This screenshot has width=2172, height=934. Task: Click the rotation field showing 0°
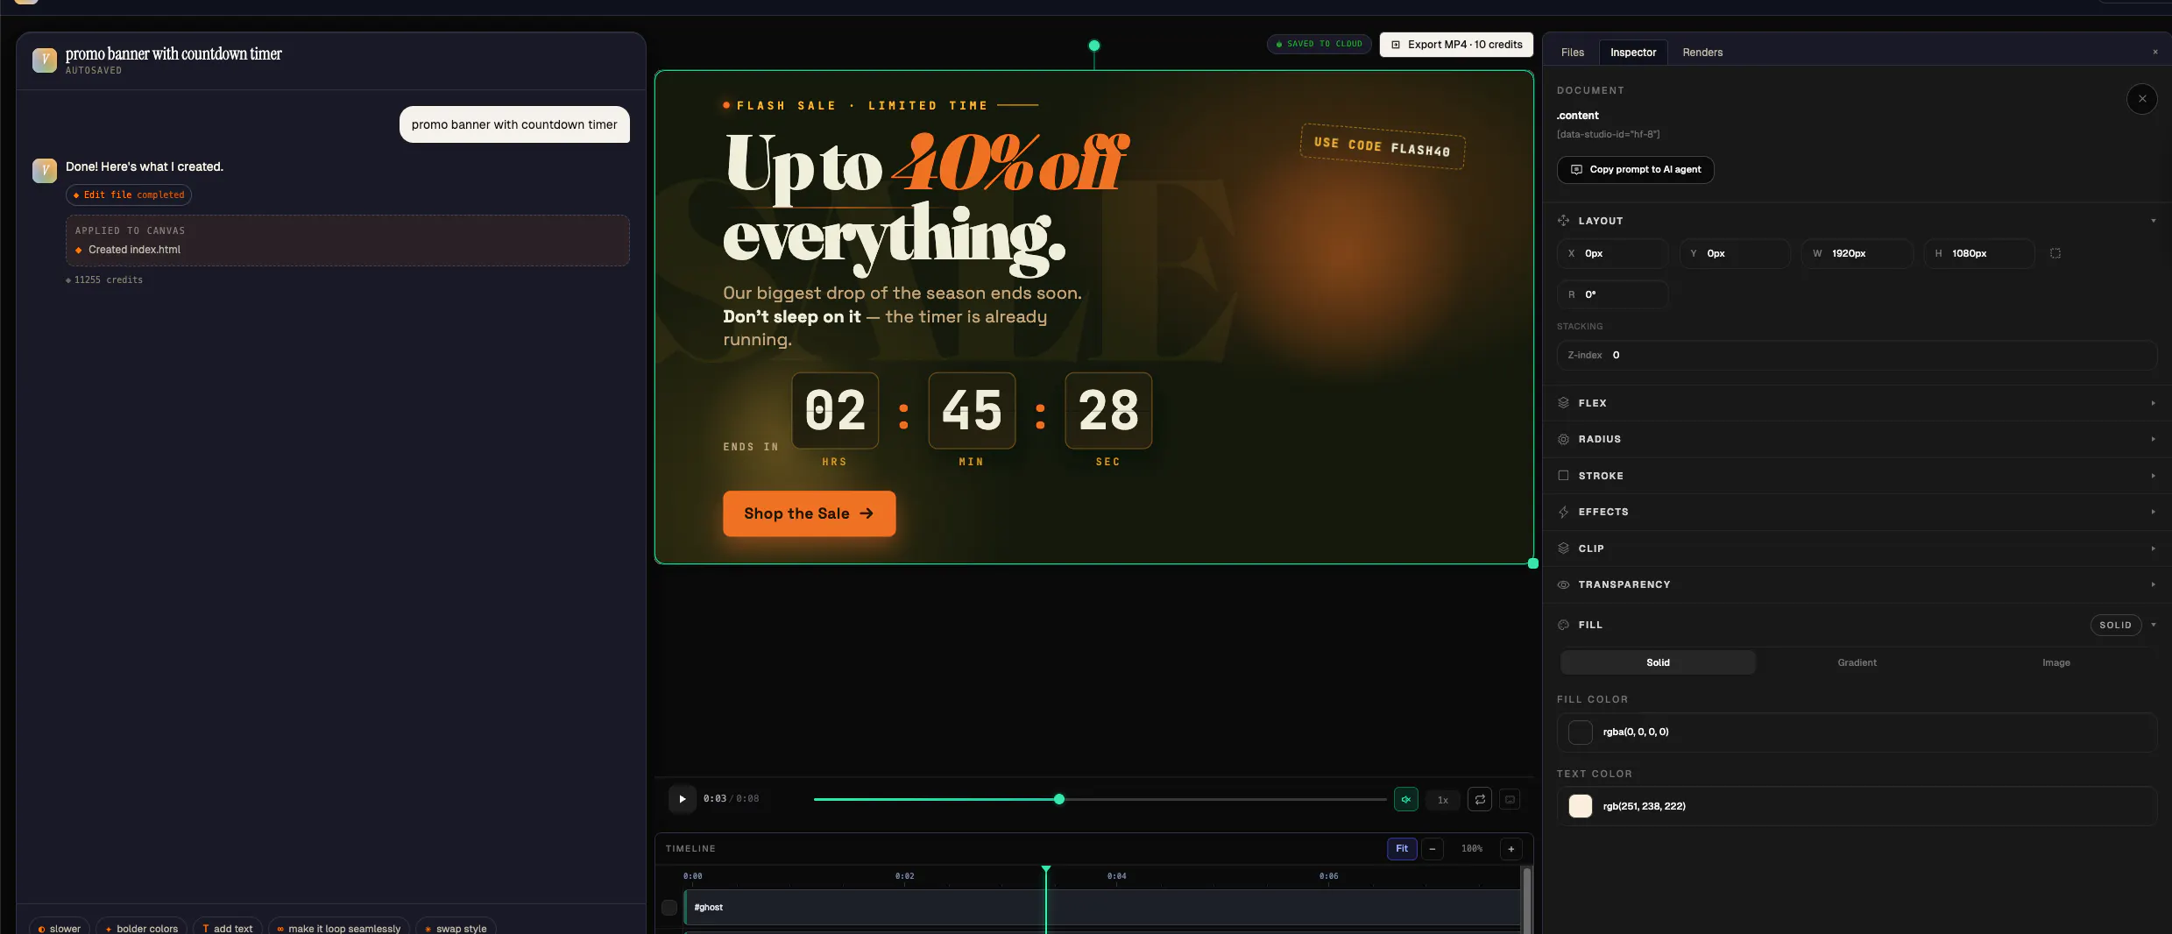pyautogui.click(x=1613, y=294)
